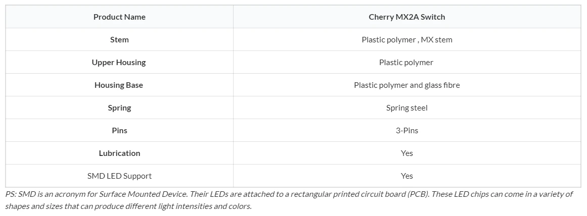This screenshot has width=587, height=216.
Task: Select the Plastic polymer, MX stem cell
Action: [407, 39]
